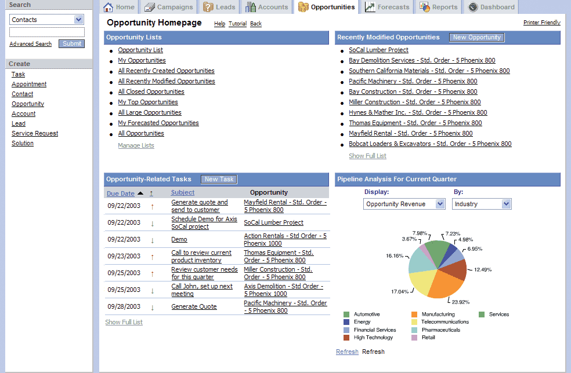The height and width of the screenshot is (373, 571).
Task: Open My Top Opportunities list
Action: [148, 102]
